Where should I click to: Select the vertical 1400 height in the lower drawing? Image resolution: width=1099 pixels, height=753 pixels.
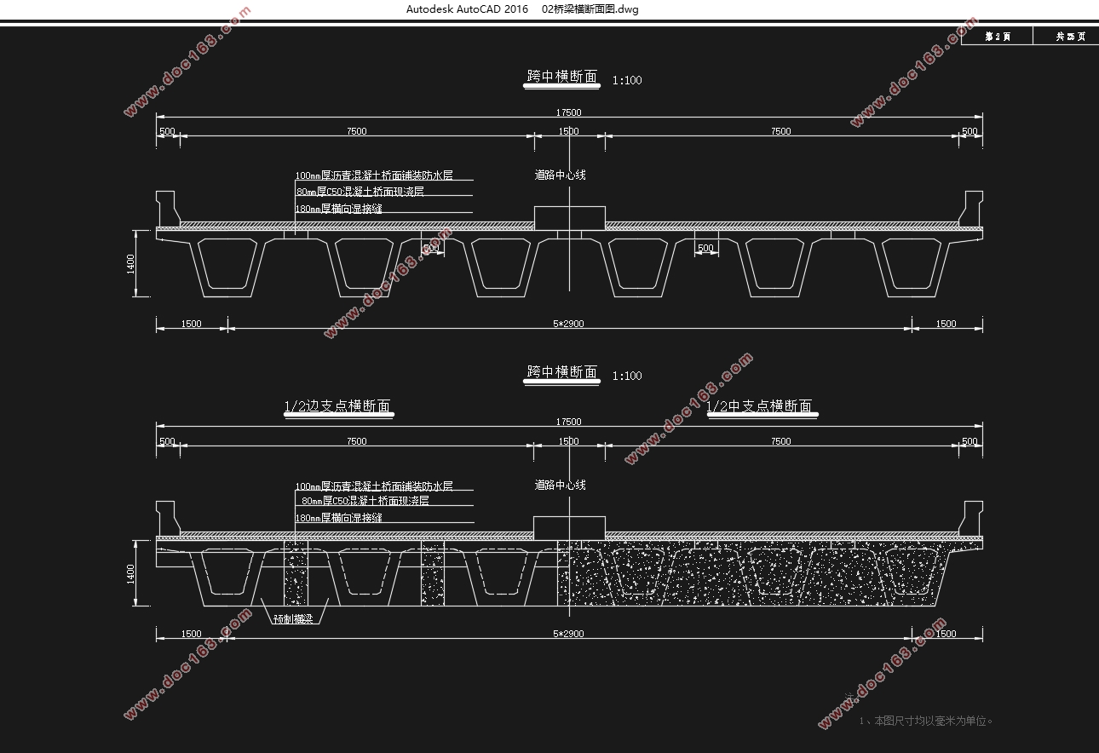pyautogui.click(x=130, y=574)
